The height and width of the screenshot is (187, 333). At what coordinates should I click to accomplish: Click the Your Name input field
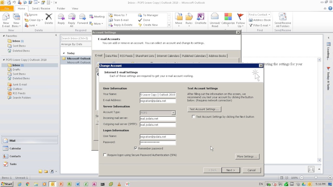[x=158, y=95]
